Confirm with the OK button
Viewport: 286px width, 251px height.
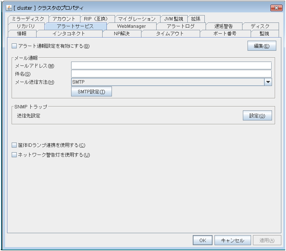tap(202, 240)
